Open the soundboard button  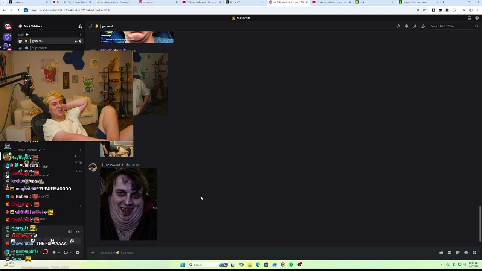click(x=72, y=241)
